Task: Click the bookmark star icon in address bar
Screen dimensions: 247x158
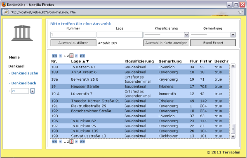Action: pyautogui.click(x=240, y=12)
